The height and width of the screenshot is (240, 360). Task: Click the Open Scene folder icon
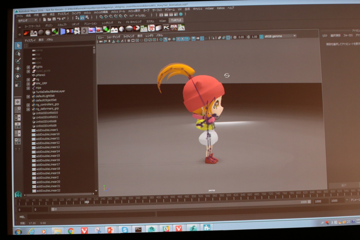49,19
